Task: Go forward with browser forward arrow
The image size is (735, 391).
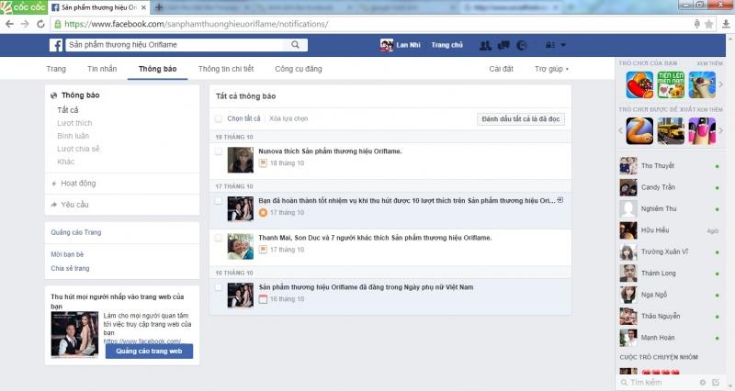Action: (x=25, y=24)
